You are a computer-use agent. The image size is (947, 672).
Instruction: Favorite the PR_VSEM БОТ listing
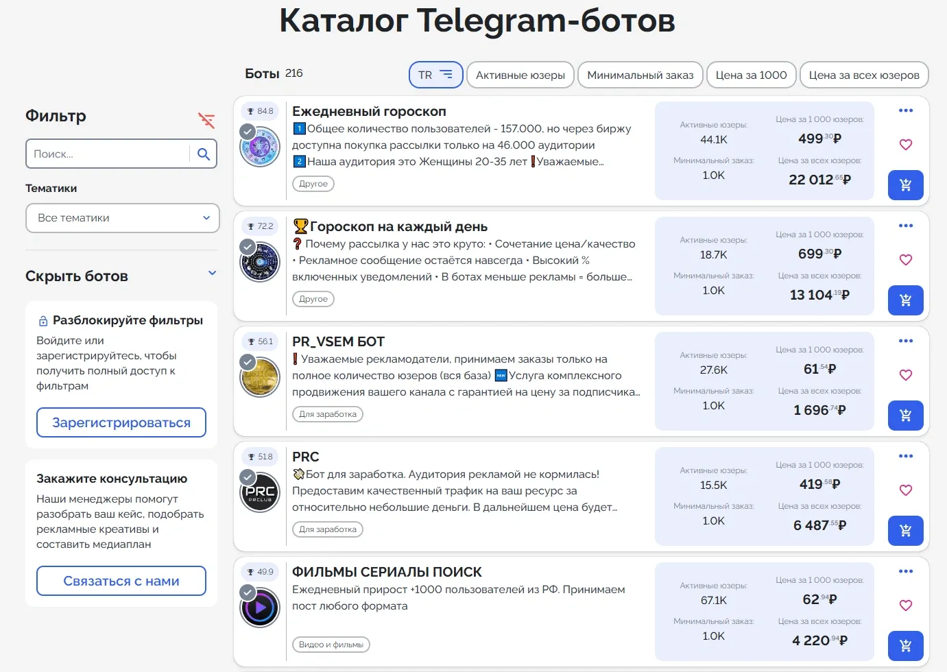pos(906,375)
